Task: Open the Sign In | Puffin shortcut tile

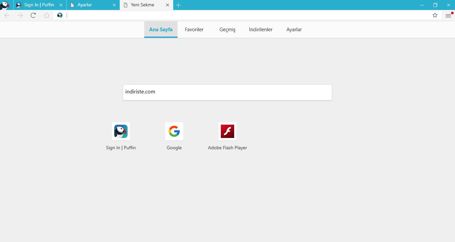Action: coord(121,131)
